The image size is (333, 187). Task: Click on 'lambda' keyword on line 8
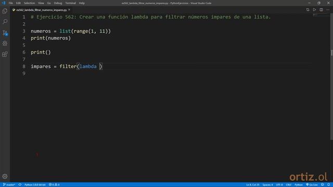tap(88, 66)
